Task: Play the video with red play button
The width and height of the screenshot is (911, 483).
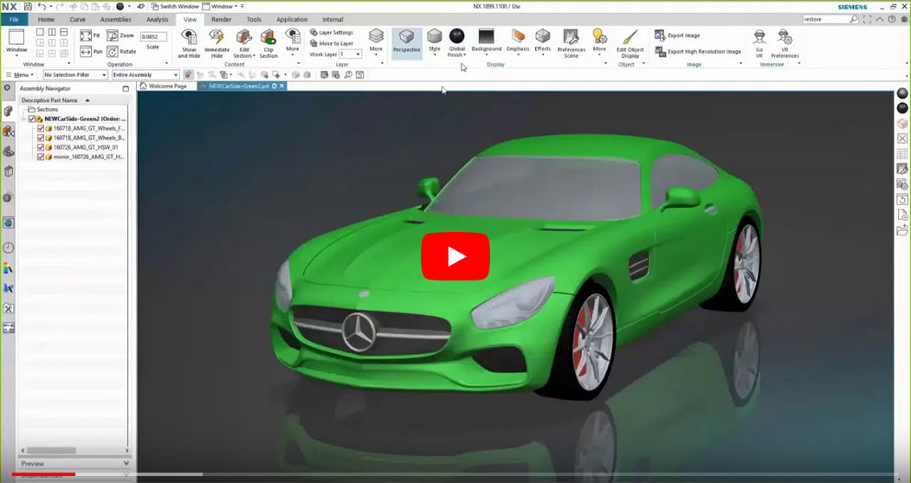Action: (455, 256)
